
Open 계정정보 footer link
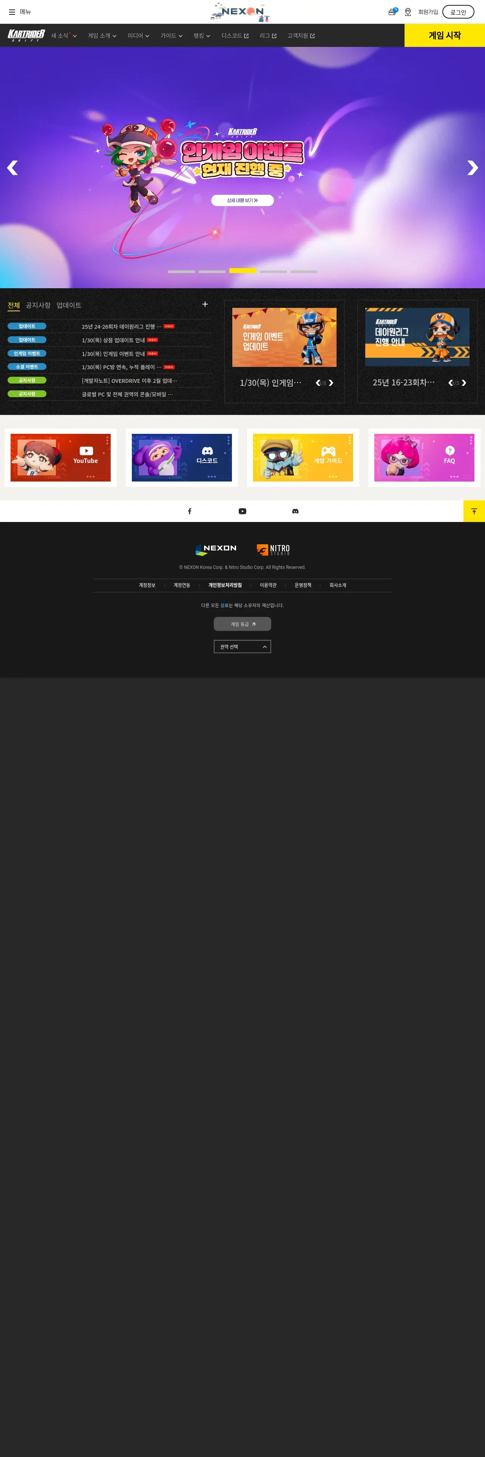point(147,586)
